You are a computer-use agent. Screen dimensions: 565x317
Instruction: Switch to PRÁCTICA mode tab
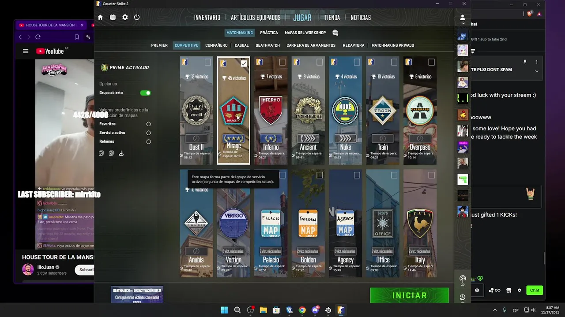point(269,33)
